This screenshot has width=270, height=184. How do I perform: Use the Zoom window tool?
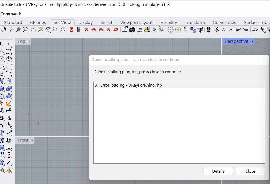[33, 30]
